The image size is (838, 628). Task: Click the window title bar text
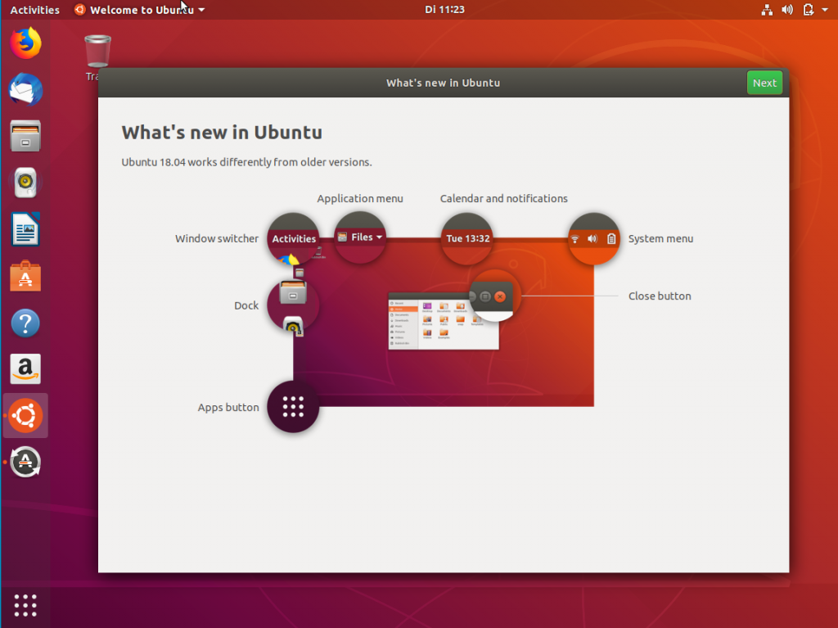coord(443,83)
